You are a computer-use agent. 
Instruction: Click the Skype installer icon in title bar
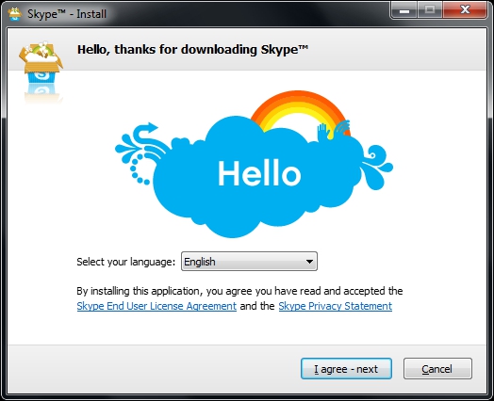click(x=15, y=14)
